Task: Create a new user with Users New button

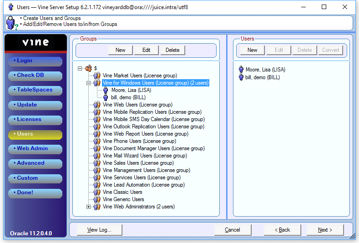Action: tap(253, 50)
